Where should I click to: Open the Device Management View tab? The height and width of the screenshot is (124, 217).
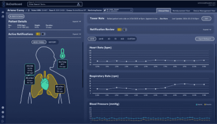pyautogui.click(x=204, y=10)
